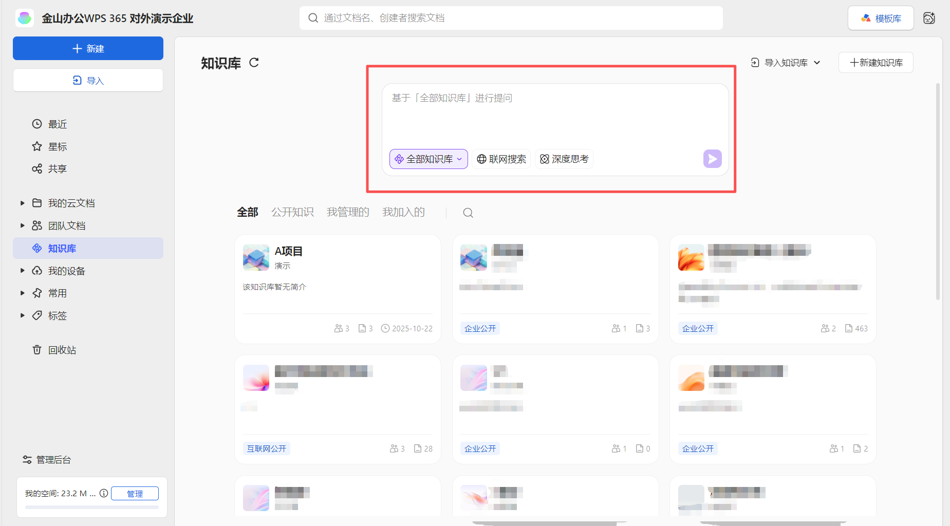This screenshot has width=950, height=526.
Task: Expand 我的设备 tree node
Action: point(22,270)
